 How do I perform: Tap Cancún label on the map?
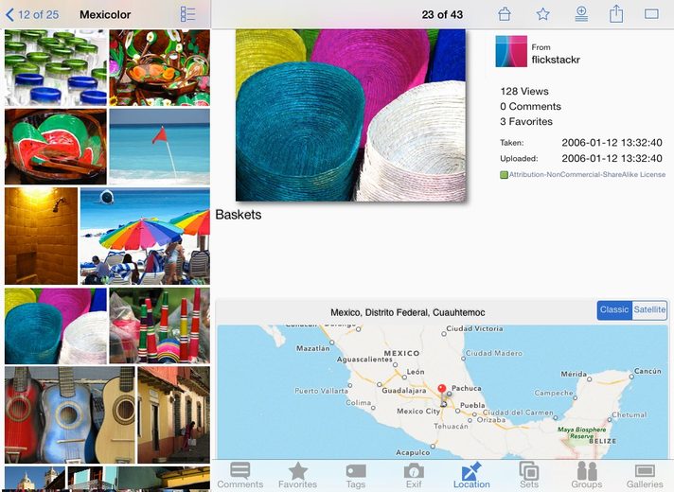click(647, 371)
